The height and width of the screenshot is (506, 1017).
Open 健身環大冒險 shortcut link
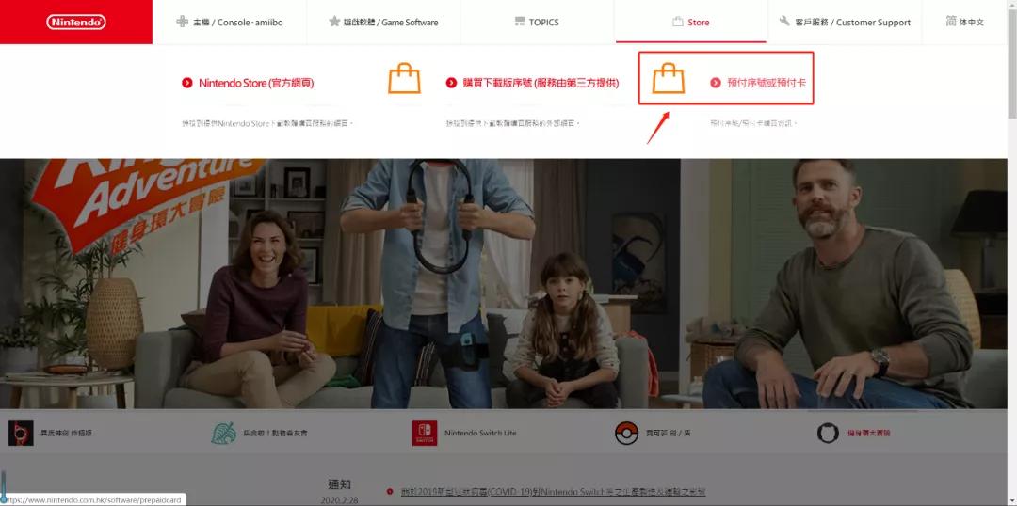869,433
